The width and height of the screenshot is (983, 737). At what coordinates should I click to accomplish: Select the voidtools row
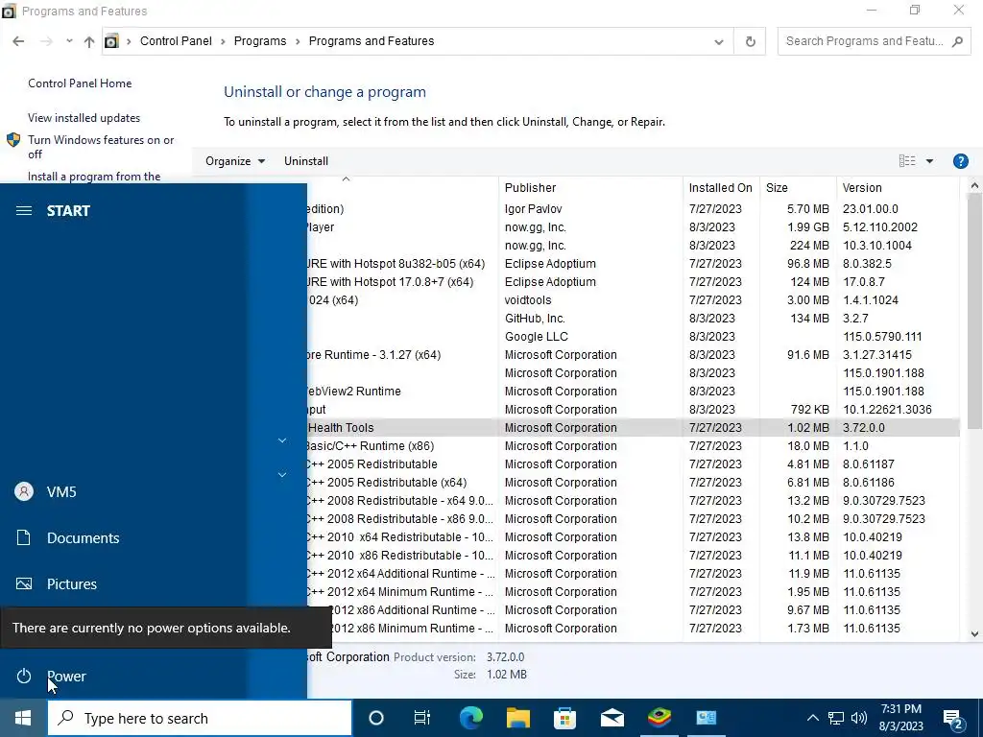click(x=633, y=300)
